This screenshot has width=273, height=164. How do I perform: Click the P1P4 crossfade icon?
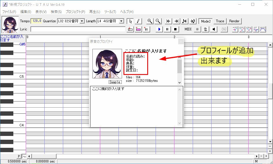[249, 30]
